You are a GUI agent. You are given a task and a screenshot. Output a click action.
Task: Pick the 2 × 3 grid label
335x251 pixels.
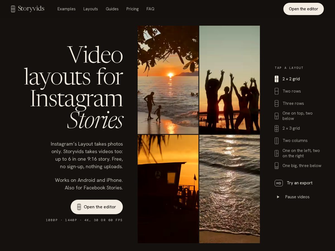pos(291,128)
